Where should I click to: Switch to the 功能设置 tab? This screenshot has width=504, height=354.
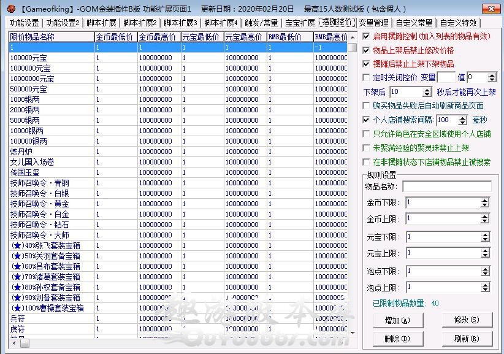tap(25, 23)
